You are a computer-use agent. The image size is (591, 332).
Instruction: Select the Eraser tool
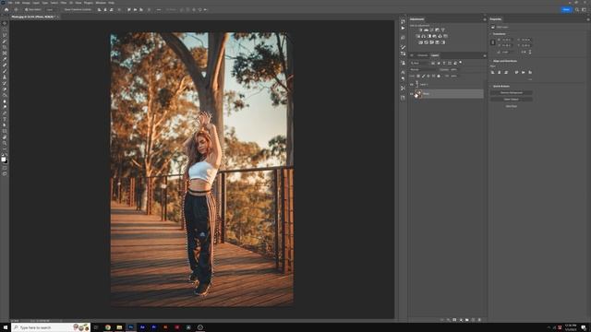click(x=5, y=89)
